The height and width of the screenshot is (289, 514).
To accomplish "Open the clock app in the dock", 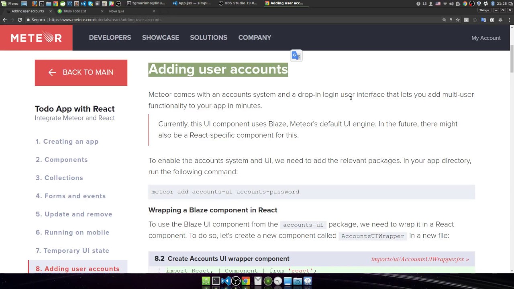I will click(277, 281).
